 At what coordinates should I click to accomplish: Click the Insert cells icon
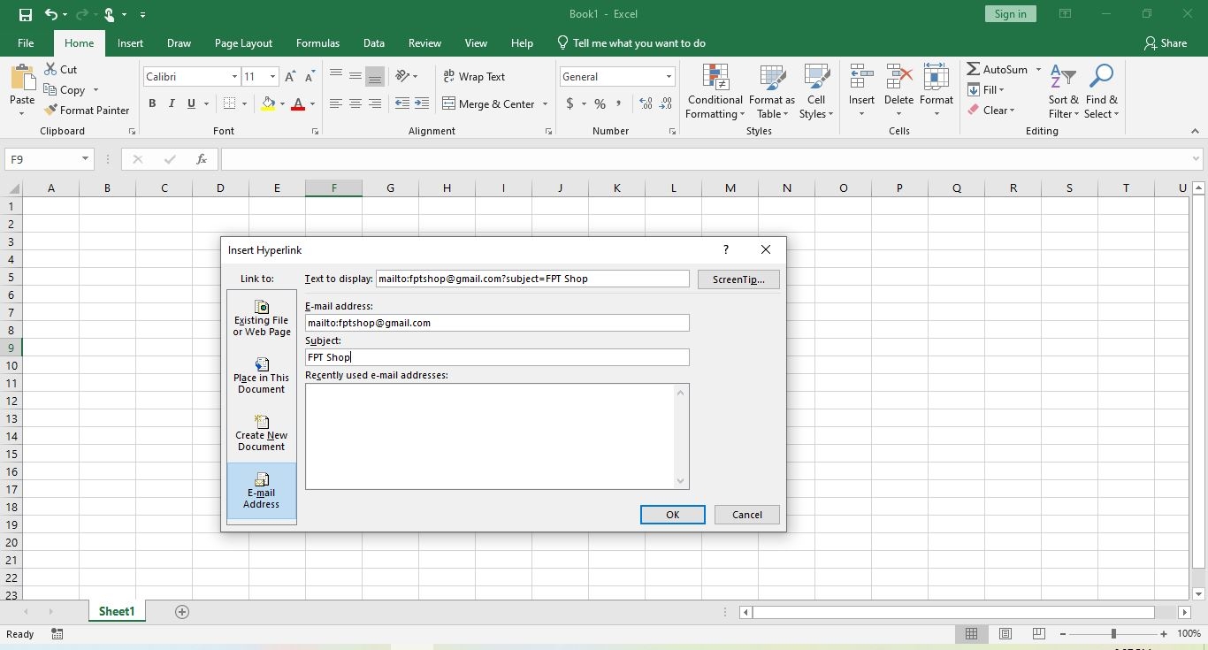click(861, 77)
